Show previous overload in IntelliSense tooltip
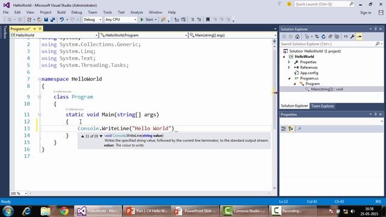386x217 pixels. (83, 136)
